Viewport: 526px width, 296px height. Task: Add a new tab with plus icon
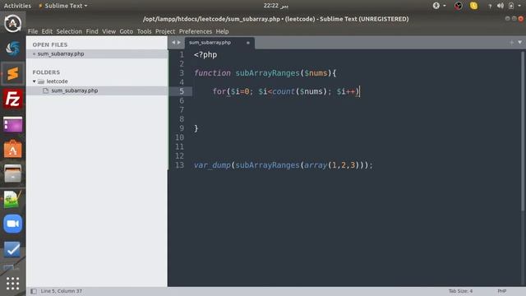[511, 42]
